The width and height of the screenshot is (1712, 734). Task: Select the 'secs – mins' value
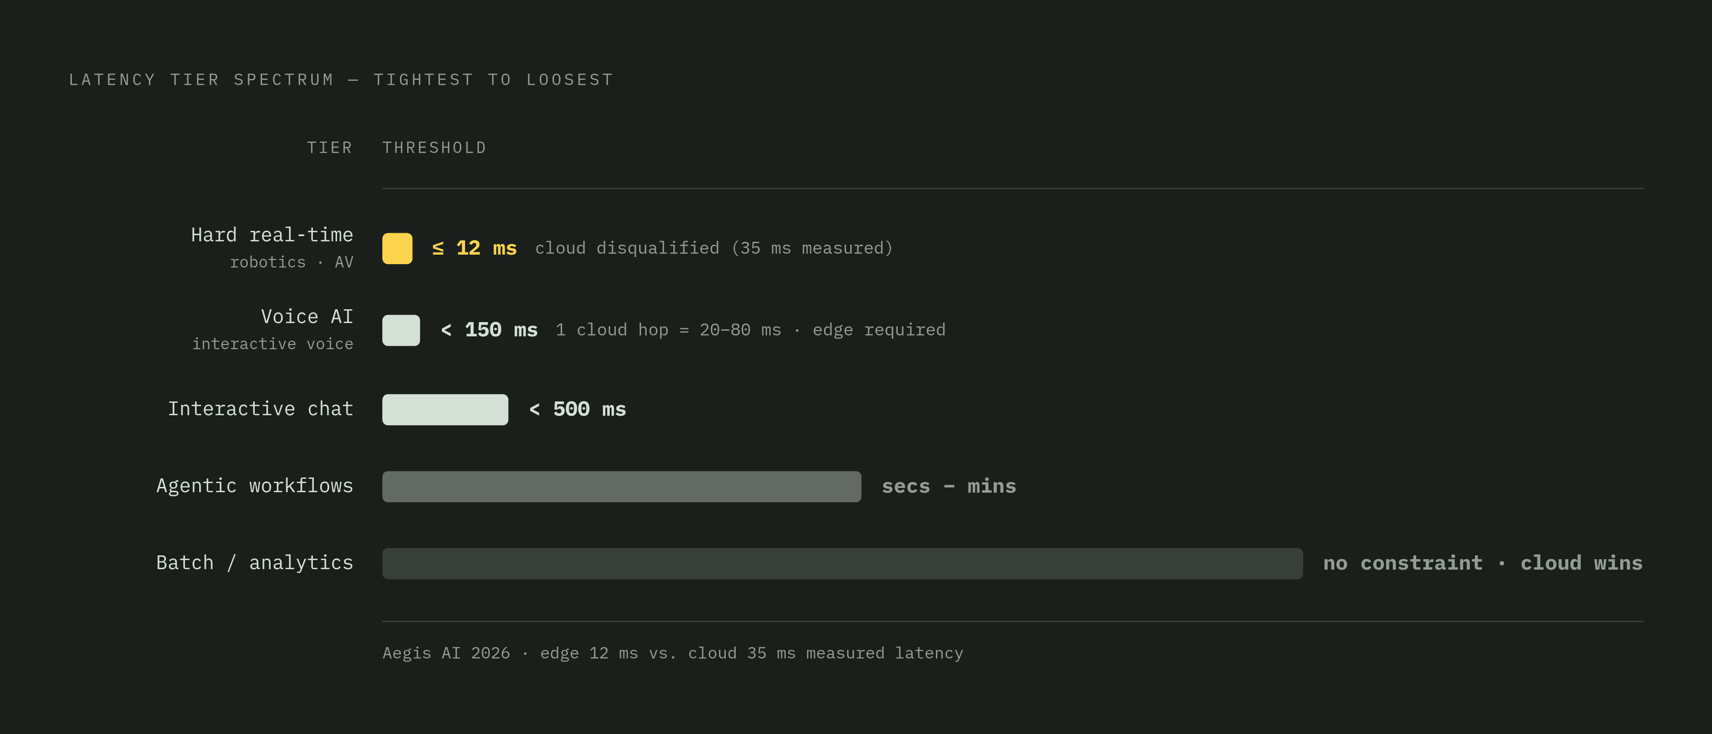click(948, 486)
